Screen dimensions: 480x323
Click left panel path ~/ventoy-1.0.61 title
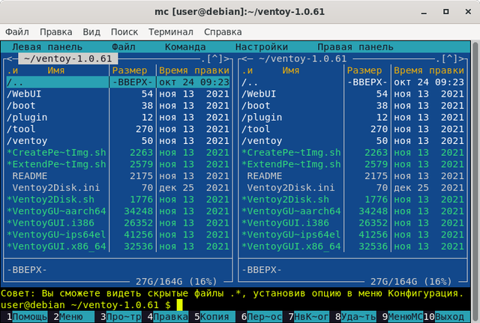click(68, 58)
